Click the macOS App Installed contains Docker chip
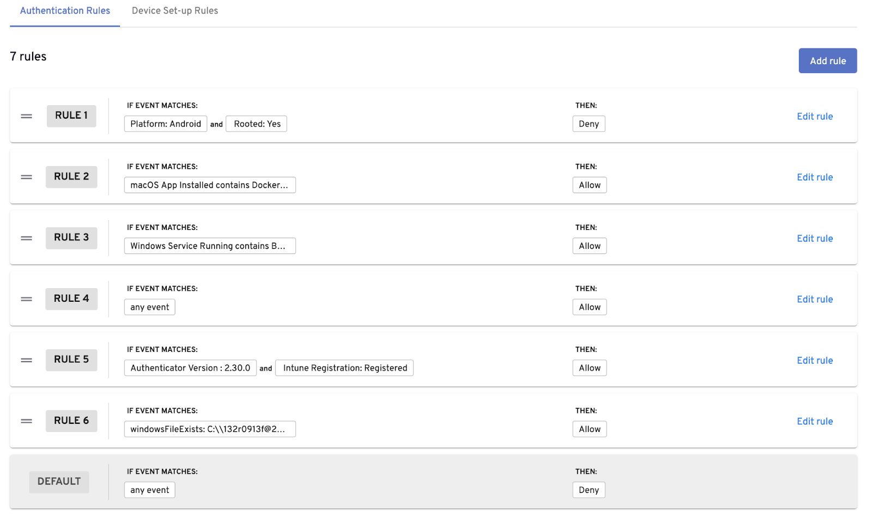 (210, 185)
